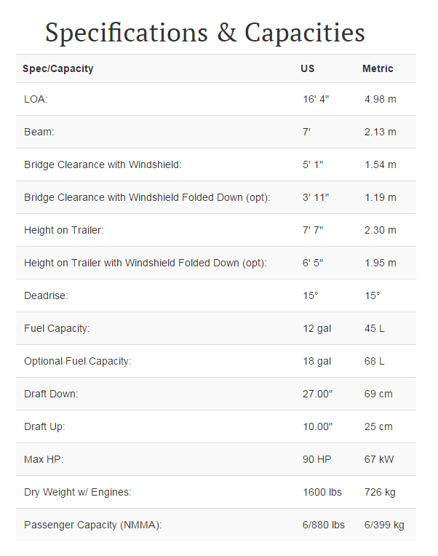Click the 67 kW max power value
The height and width of the screenshot is (556, 438).
pyautogui.click(x=379, y=459)
